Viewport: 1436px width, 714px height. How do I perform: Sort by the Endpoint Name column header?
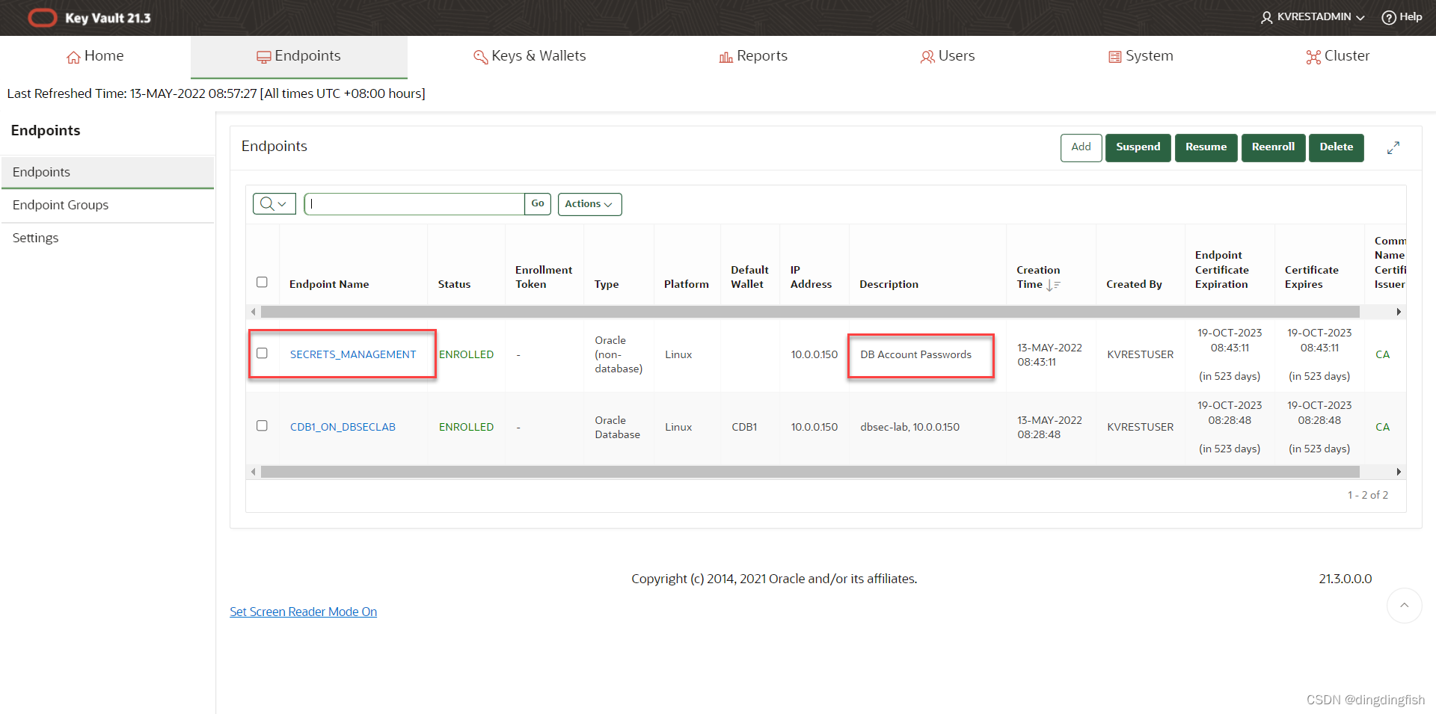pyautogui.click(x=329, y=284)
